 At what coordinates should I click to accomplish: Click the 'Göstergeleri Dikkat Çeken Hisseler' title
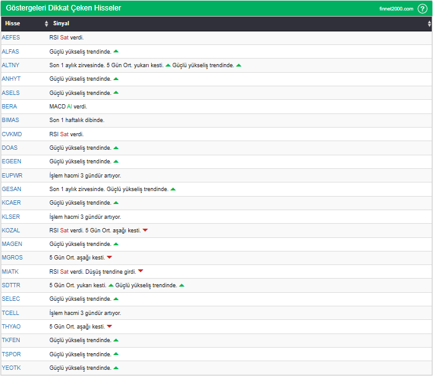[64, 8]
